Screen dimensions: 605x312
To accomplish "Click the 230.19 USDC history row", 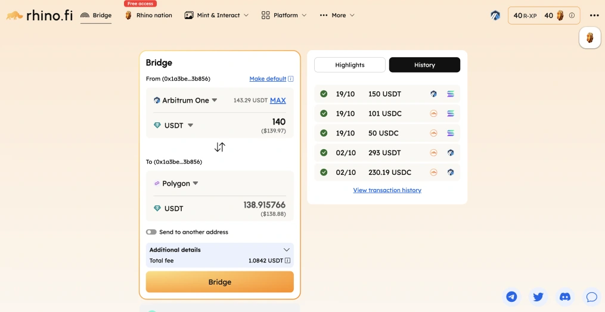I will pyautogui.click(x=387, y=172).
